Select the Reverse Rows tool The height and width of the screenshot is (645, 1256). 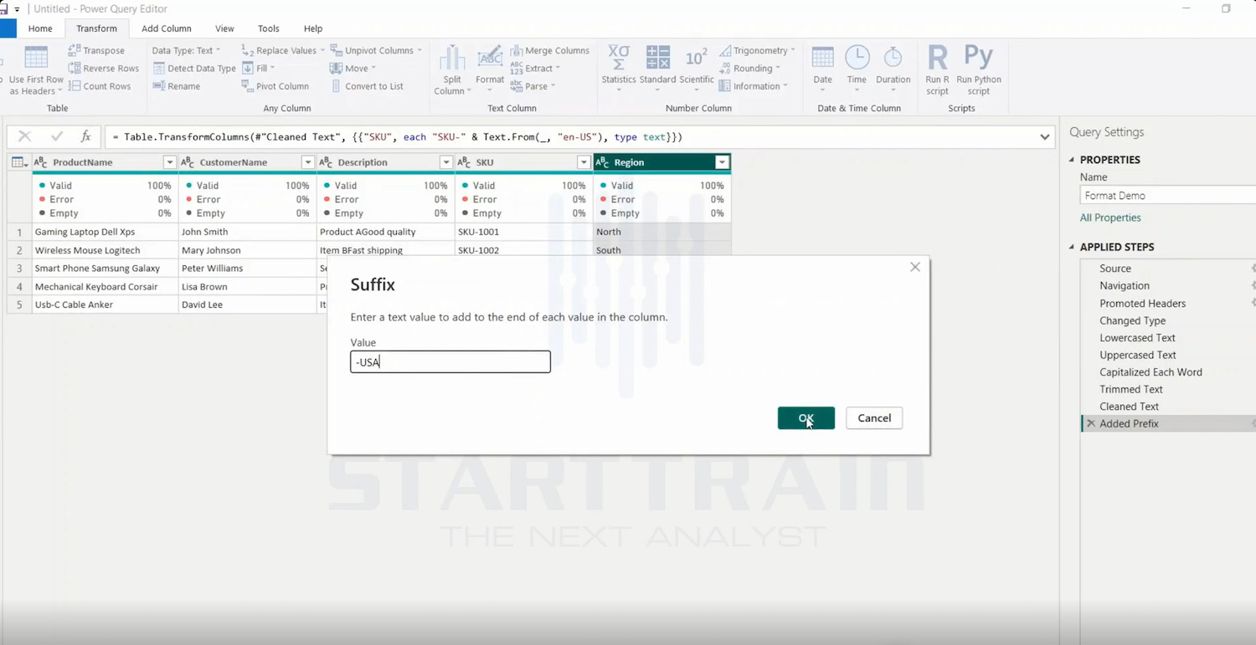104,69
